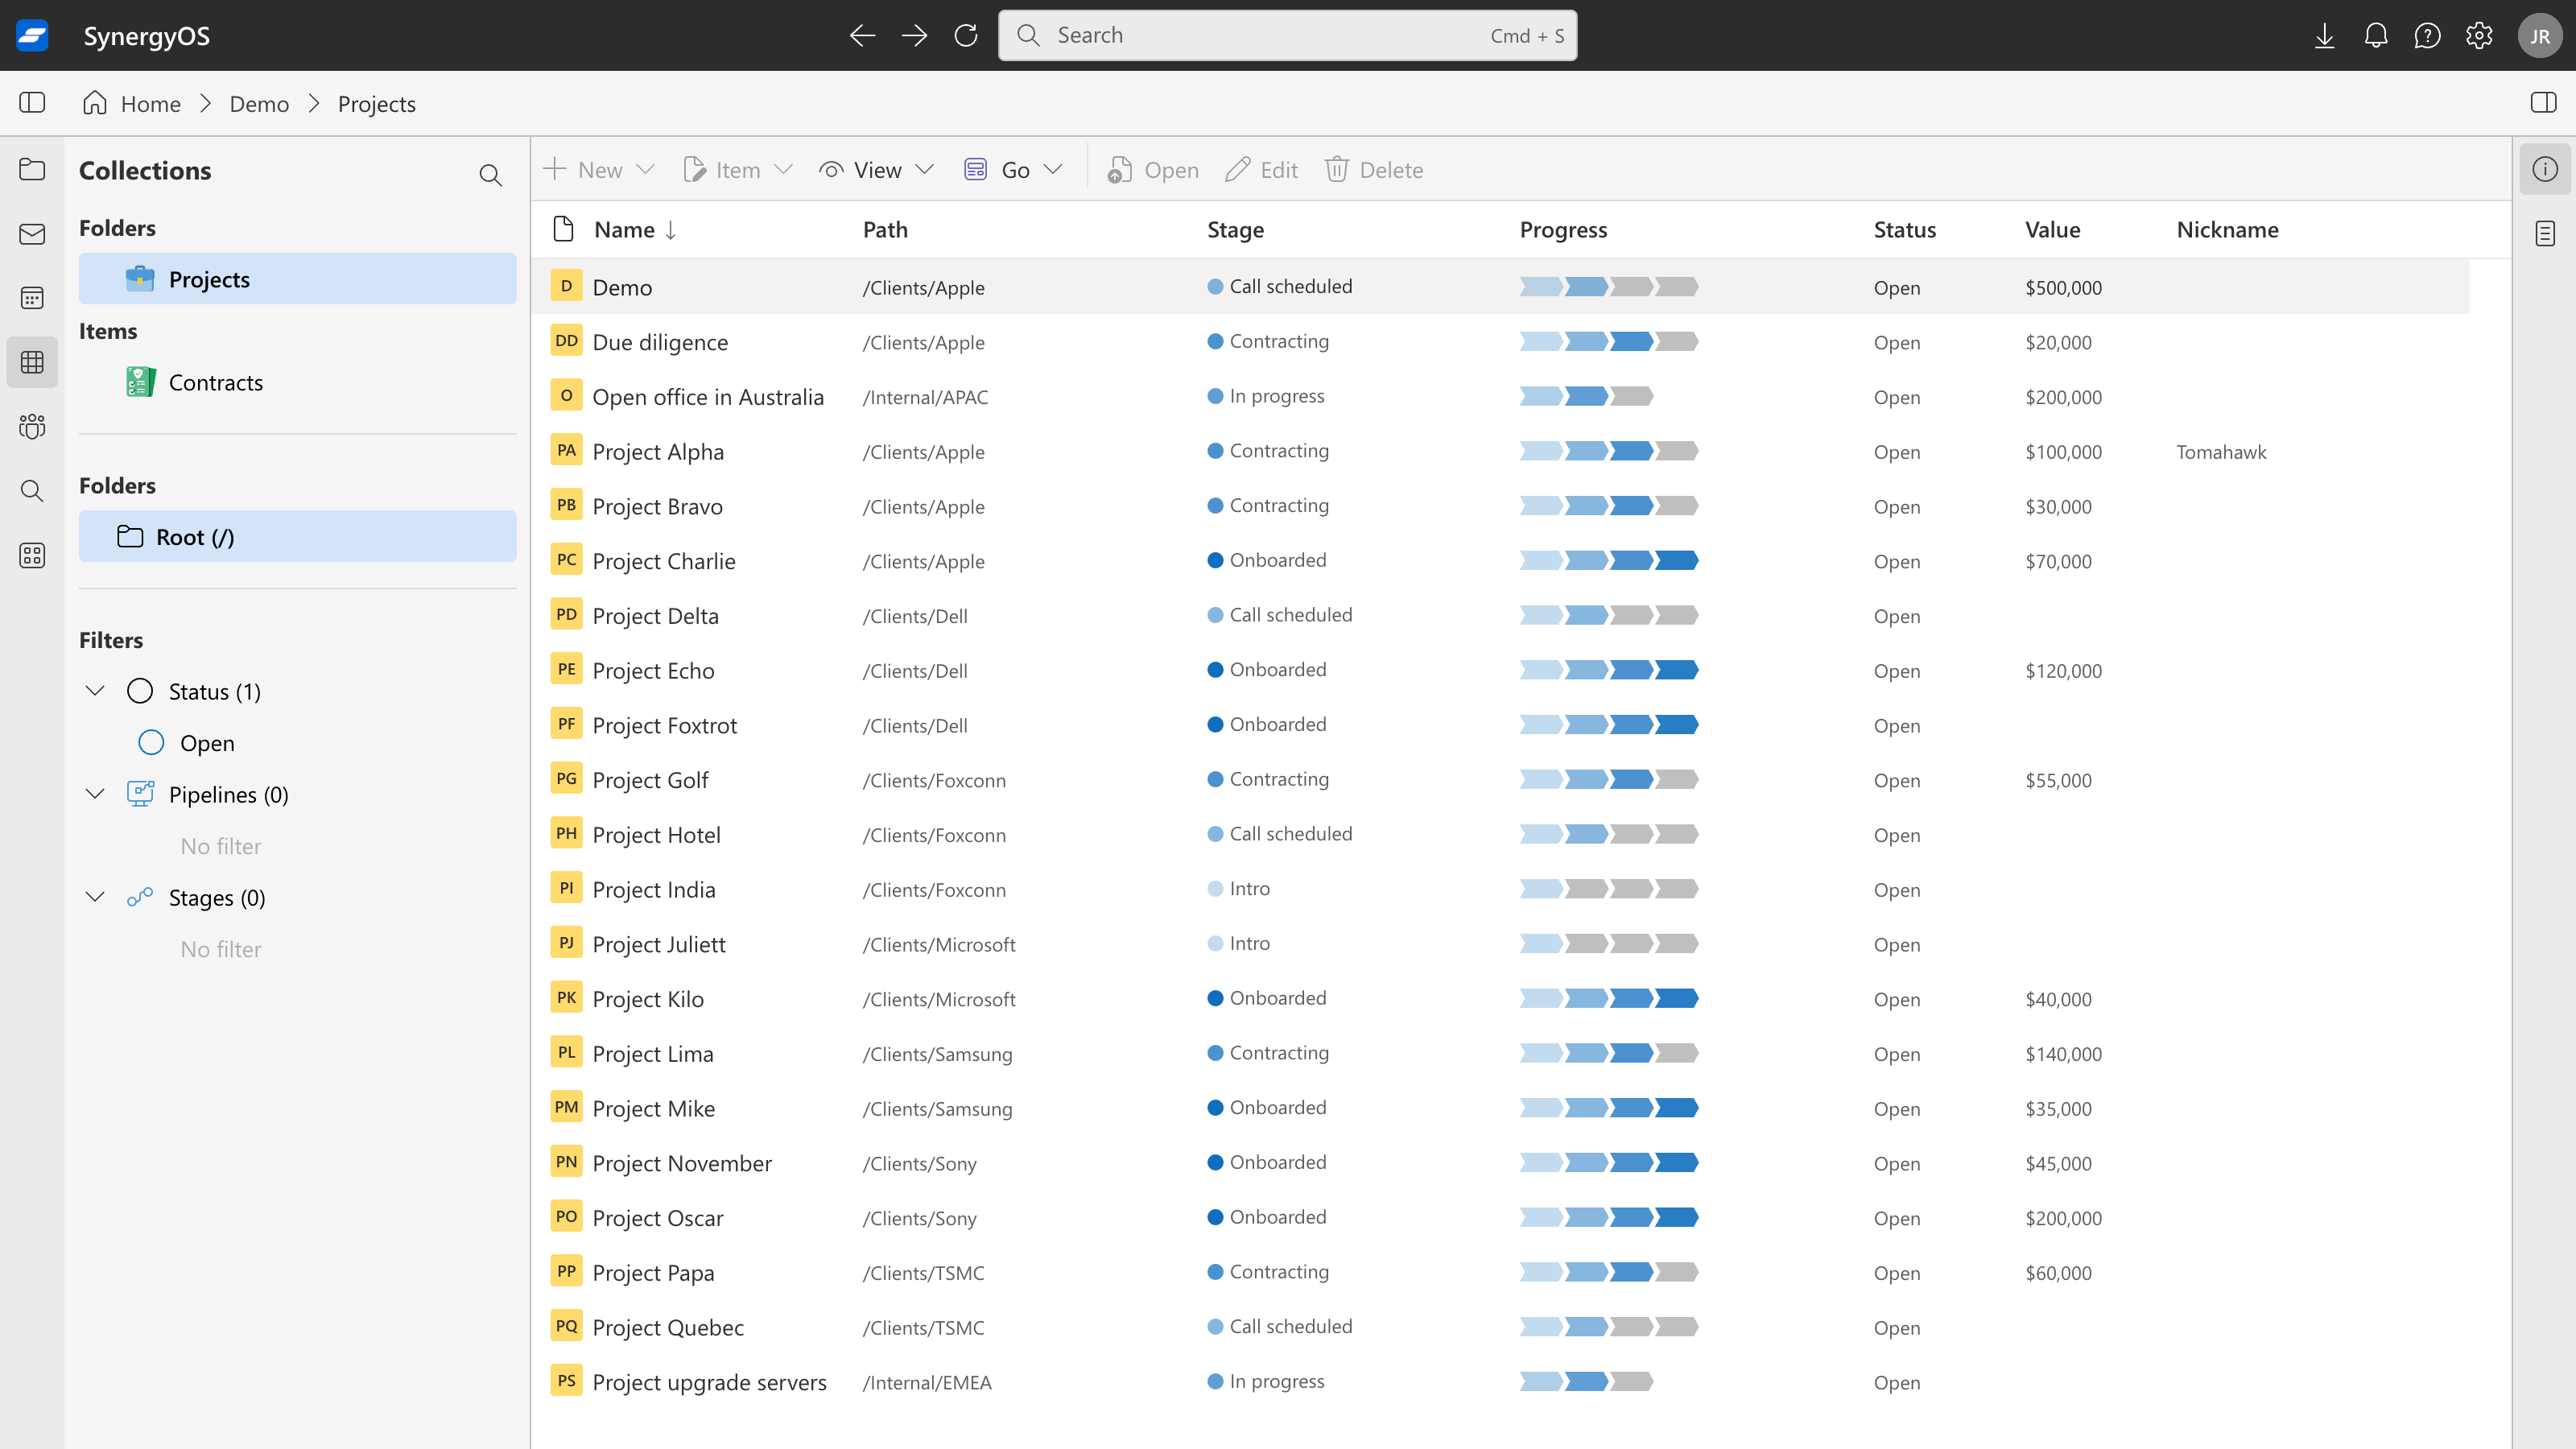Screen dimensions: 2576x1449
Task: Click the Nickname column header
Action: [x=2227, y=230]
